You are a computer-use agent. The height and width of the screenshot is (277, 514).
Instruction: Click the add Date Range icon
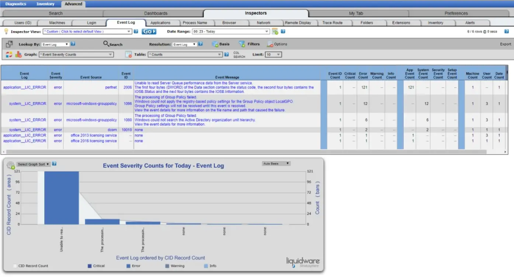(x=274, y=31)
